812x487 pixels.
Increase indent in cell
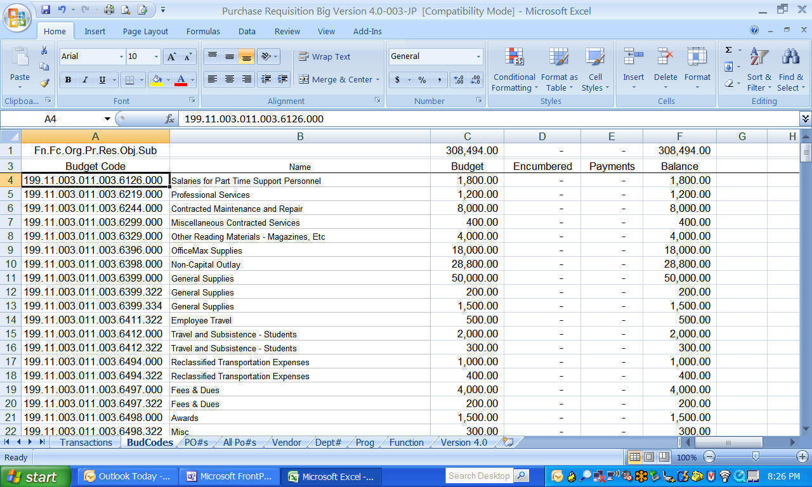pos(283,79)
